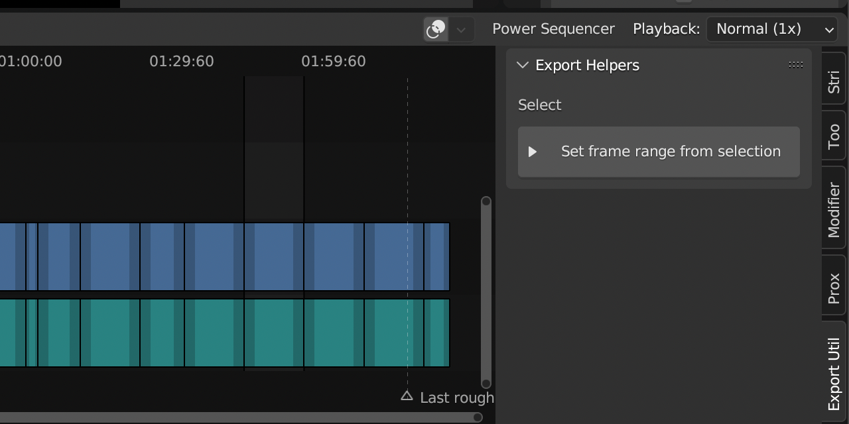Screen dimensions: 849x424
Task: Open the Proxy sidebar tab
Action: pos(834,284)
